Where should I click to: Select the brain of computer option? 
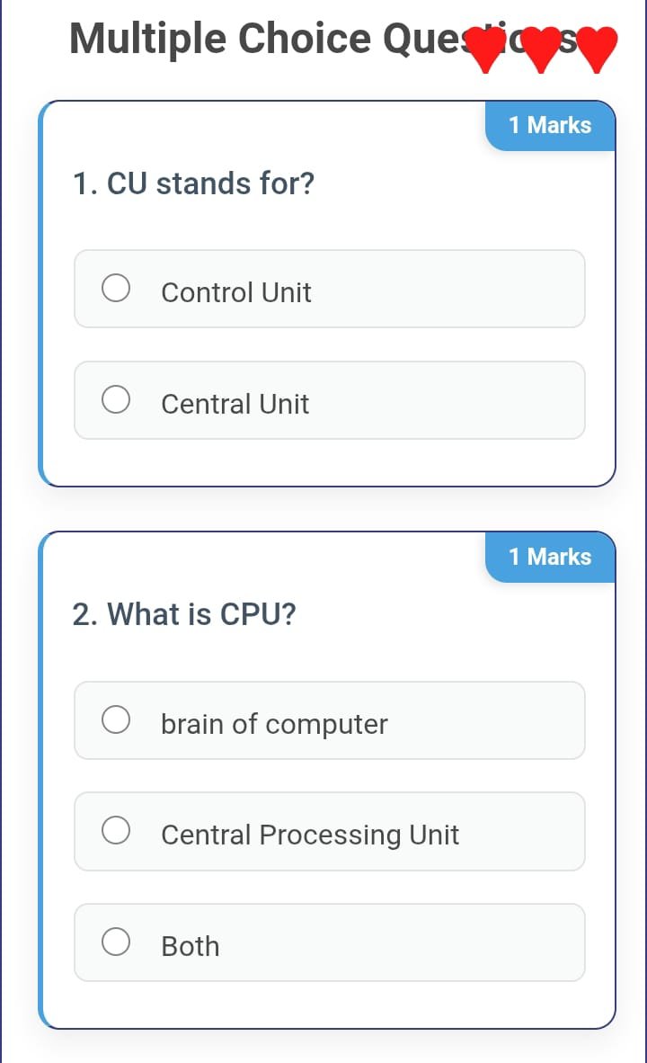click(116, 719)
